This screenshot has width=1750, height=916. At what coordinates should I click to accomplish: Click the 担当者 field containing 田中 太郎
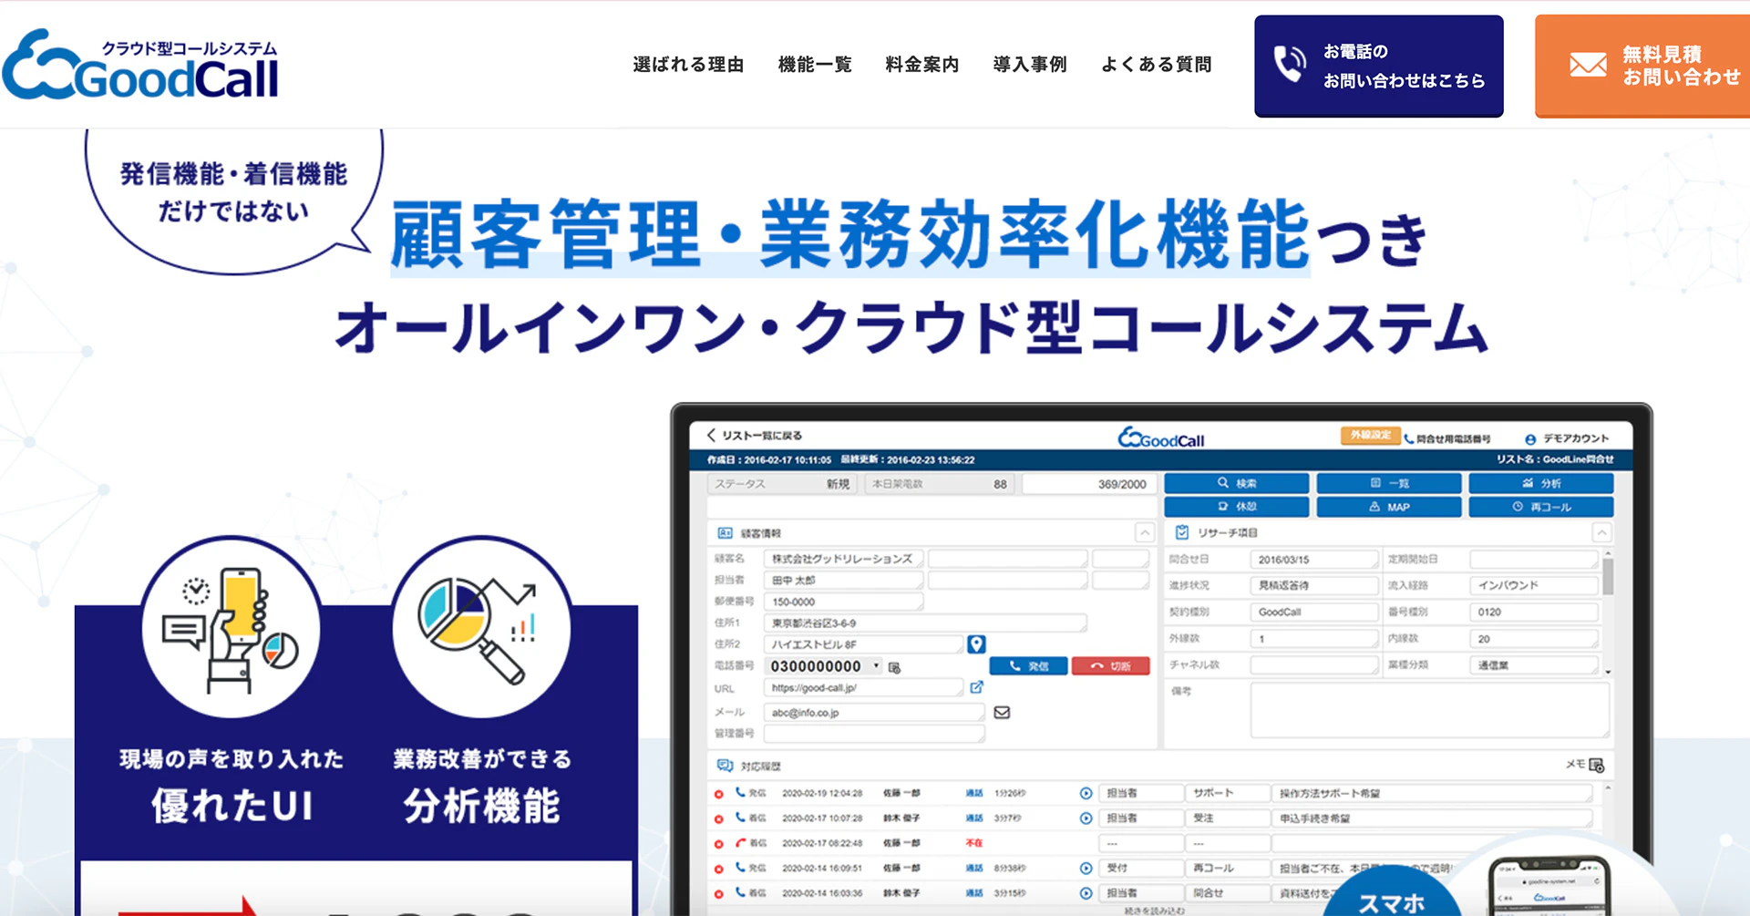pos(844,581)
